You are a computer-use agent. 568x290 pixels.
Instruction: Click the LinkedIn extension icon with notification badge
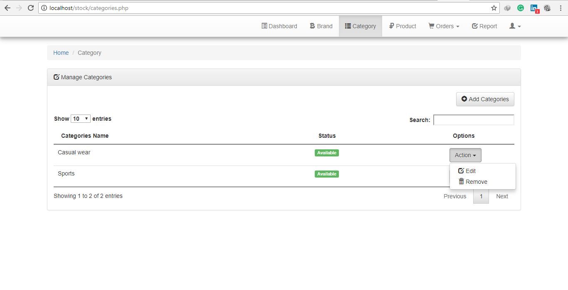pos(534,8)
